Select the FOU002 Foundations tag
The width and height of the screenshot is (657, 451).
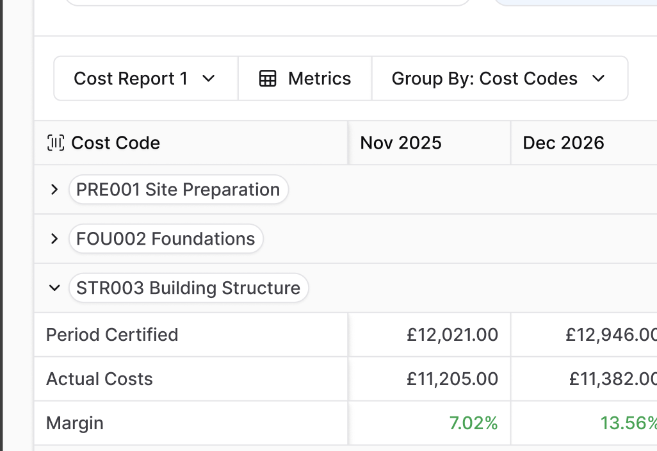(166, 239)
